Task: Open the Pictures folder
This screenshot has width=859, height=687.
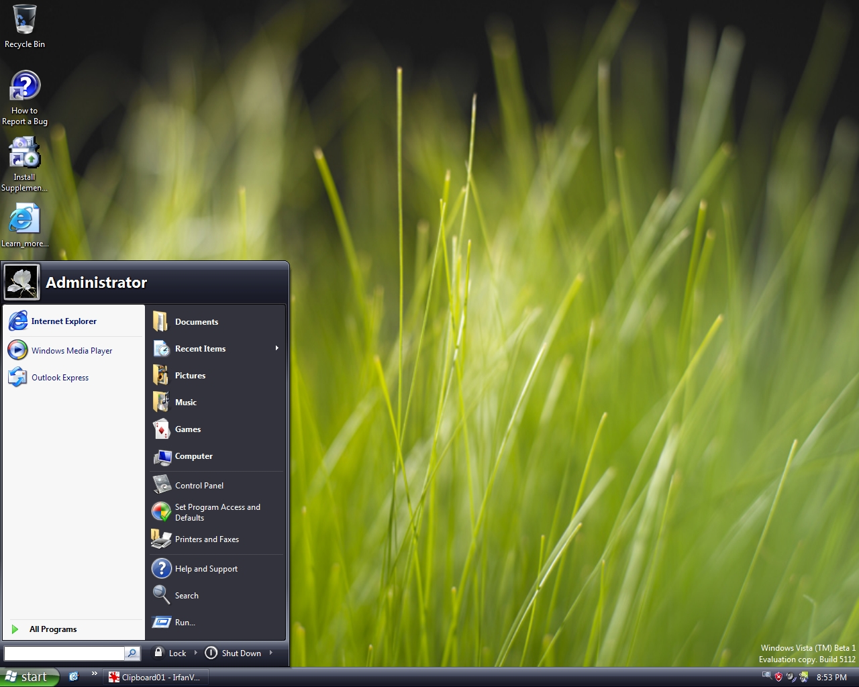Action: click(216, 376)
